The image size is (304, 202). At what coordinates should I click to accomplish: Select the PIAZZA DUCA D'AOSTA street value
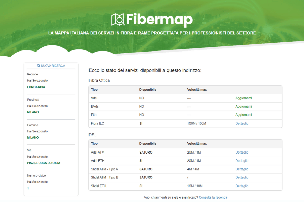(x=44, y=163)
